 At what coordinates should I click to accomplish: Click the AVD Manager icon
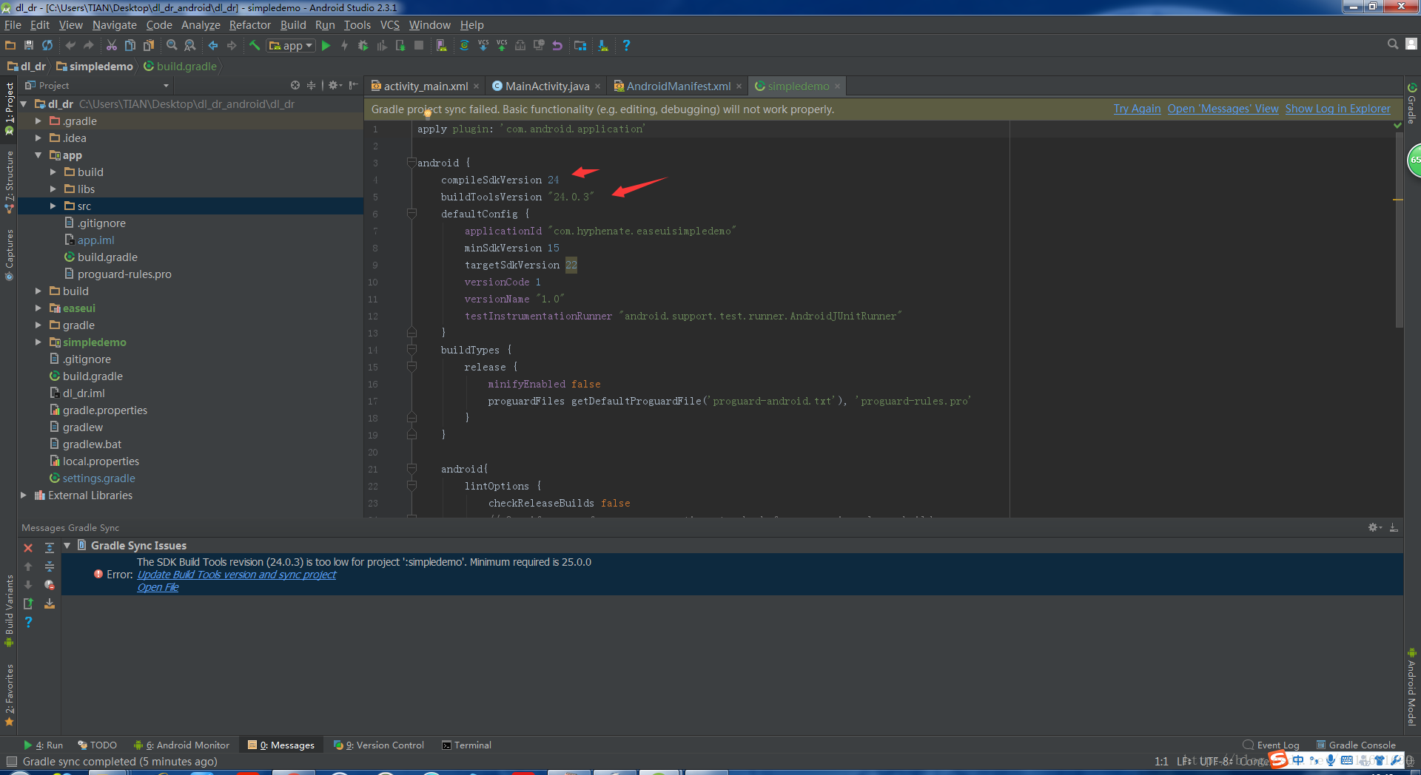441,45
